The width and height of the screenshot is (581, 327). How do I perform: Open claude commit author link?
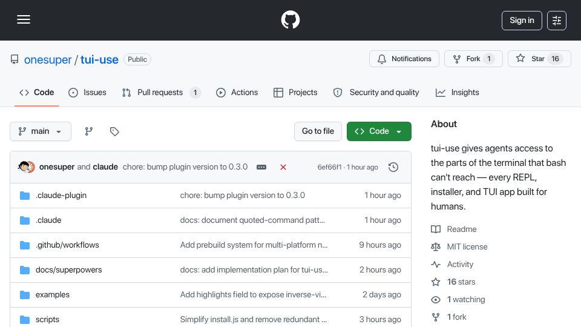click(105, 167)
